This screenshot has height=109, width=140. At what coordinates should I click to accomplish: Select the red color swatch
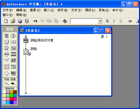(12, 99)
